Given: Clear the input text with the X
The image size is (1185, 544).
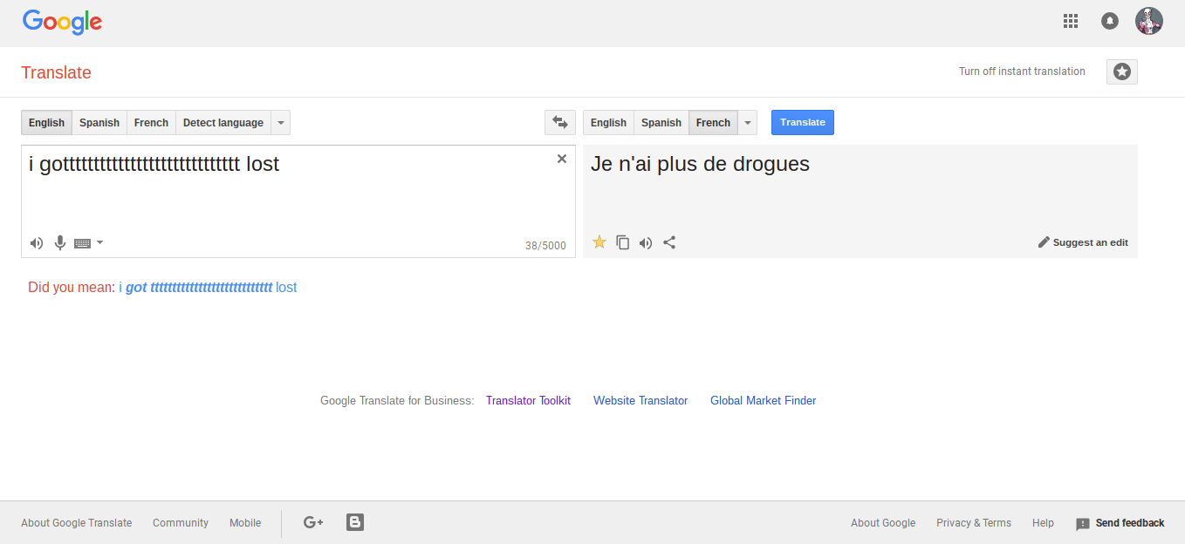Looking at the screenshot, I should [561, 159].
